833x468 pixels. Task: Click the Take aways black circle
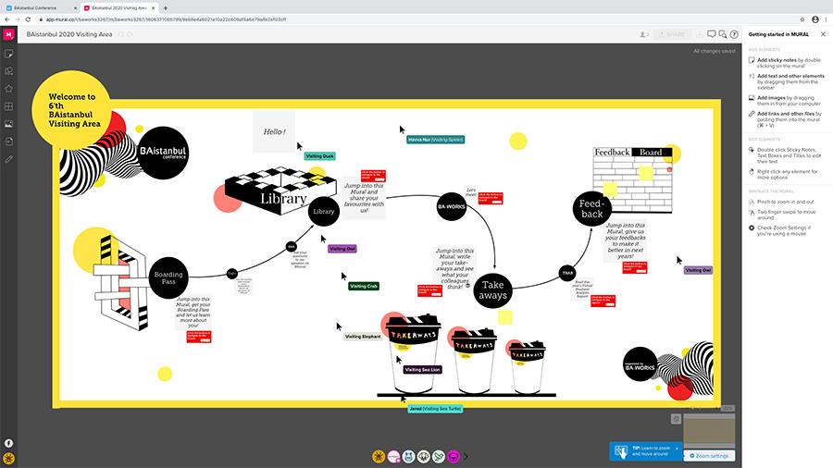[493, 290]
